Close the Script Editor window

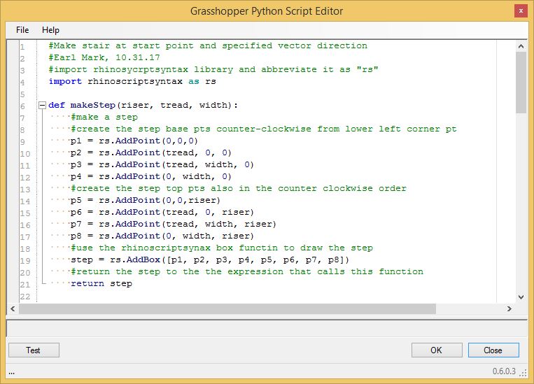pos(521,11)
